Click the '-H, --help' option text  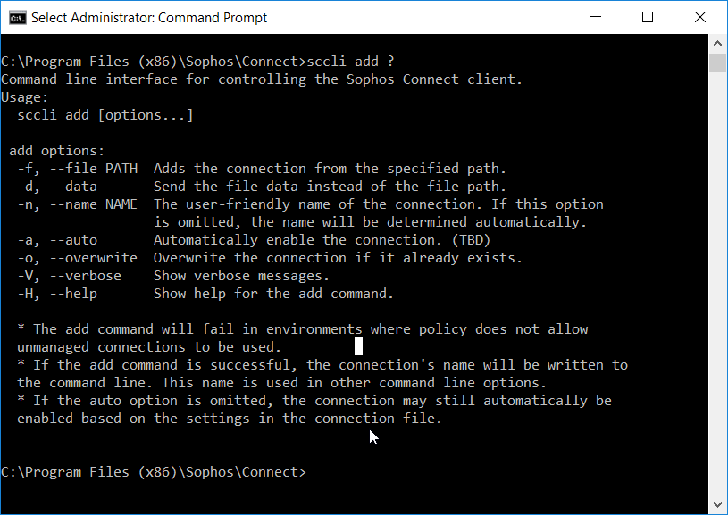63,293
